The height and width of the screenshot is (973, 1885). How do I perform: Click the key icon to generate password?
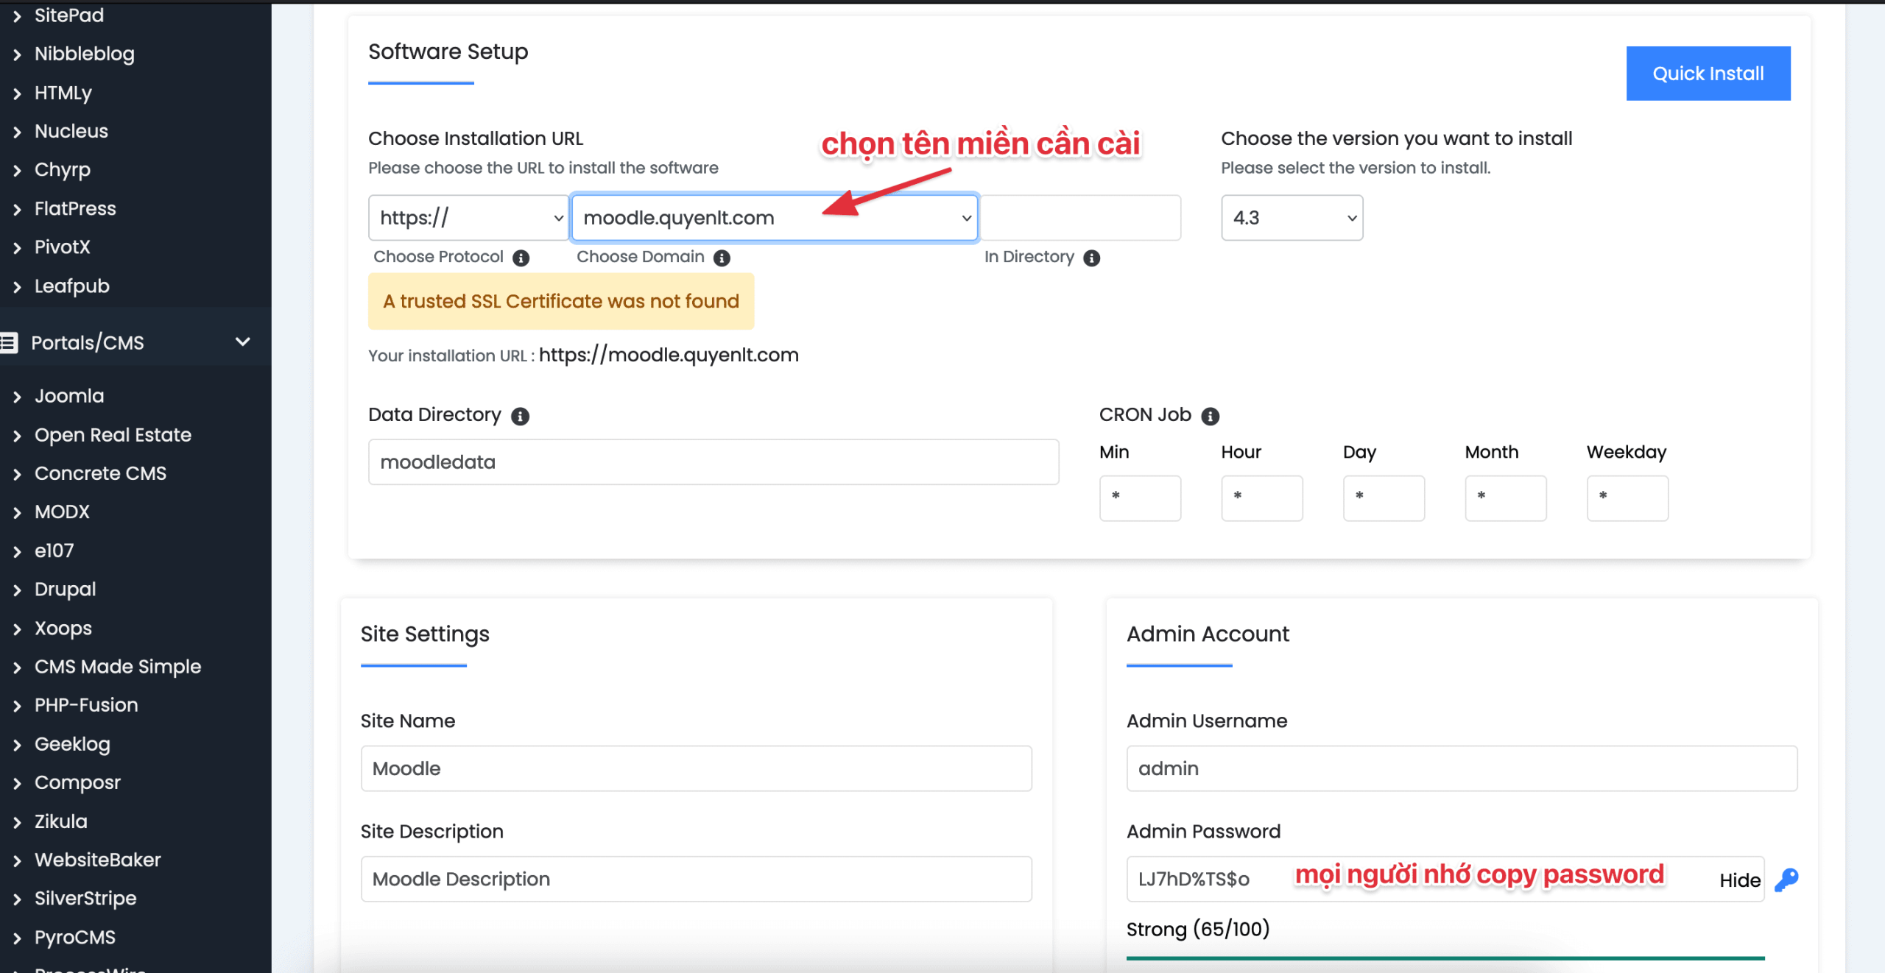[x=1786, y=880]
